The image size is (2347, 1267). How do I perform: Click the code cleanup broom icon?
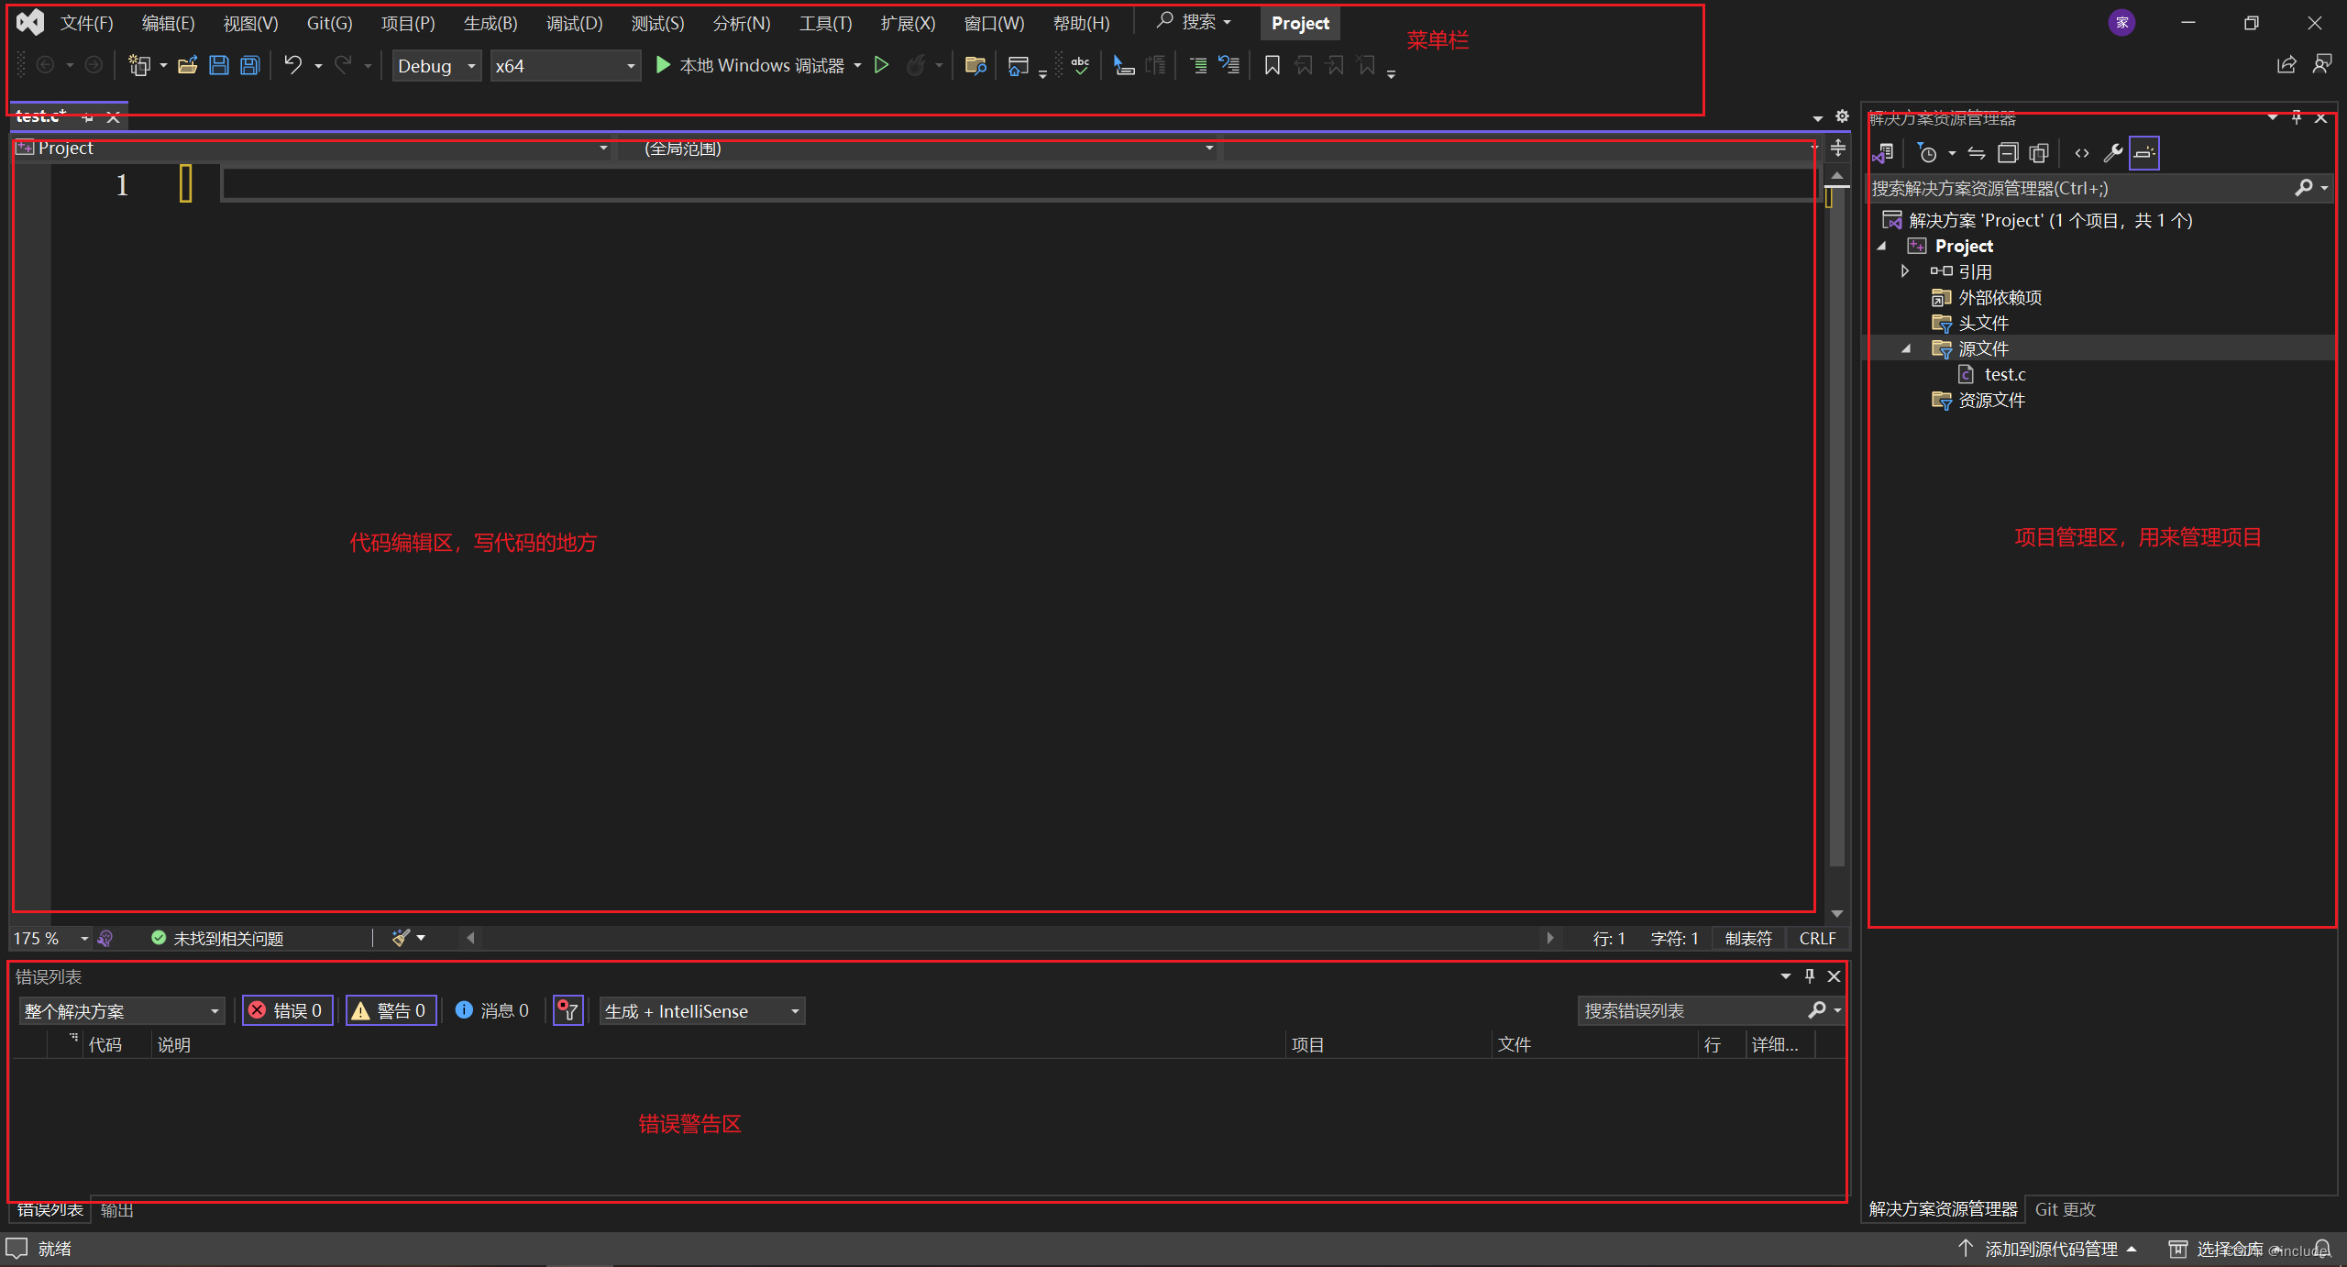point(401,937)
